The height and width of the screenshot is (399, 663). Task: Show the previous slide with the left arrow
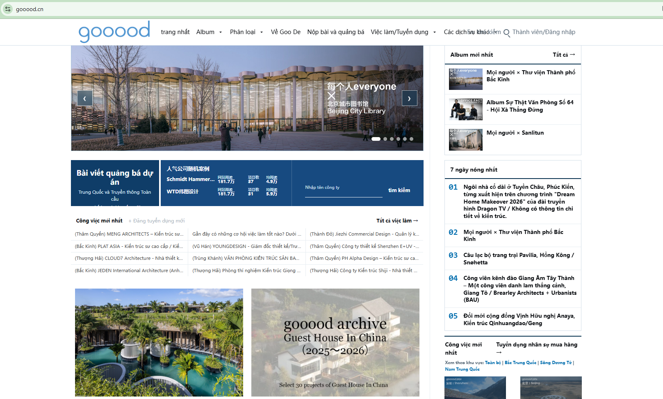(84, 98)
